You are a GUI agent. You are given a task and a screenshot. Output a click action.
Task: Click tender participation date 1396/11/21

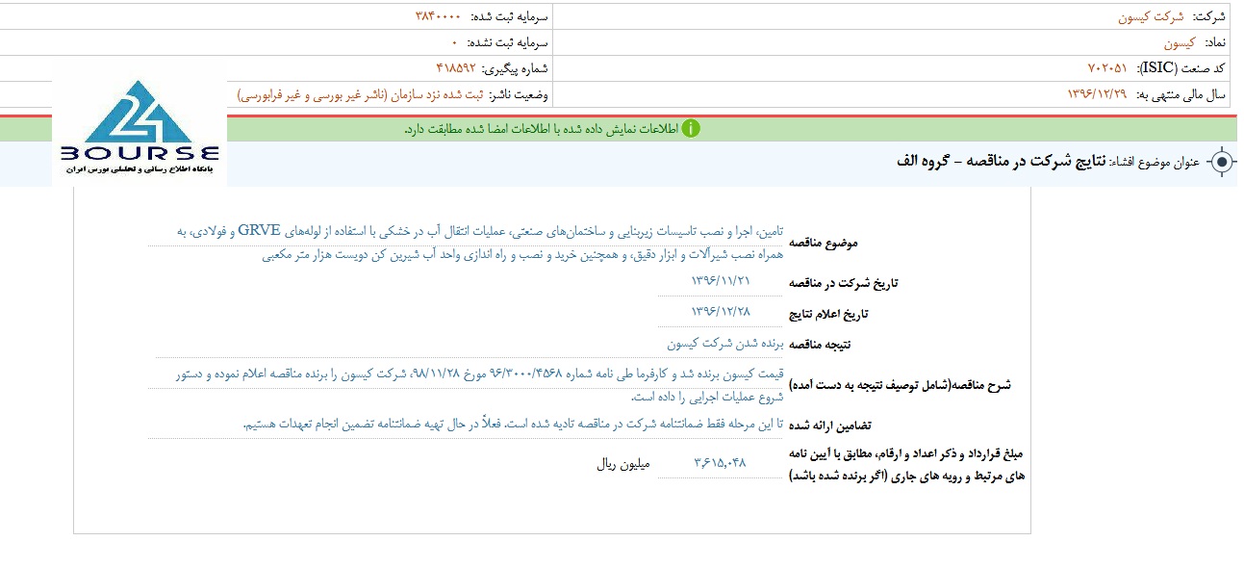(720, 281)
